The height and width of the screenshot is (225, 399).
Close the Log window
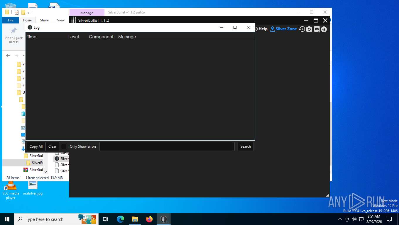[x=248, y=27]
